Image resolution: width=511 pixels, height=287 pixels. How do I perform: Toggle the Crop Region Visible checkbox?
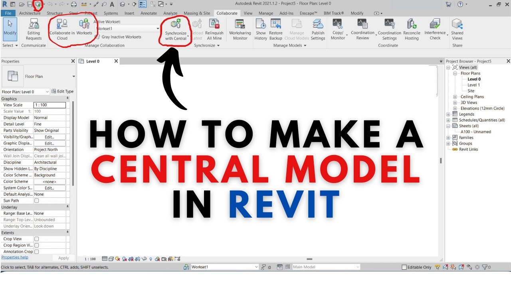point(36,245)
